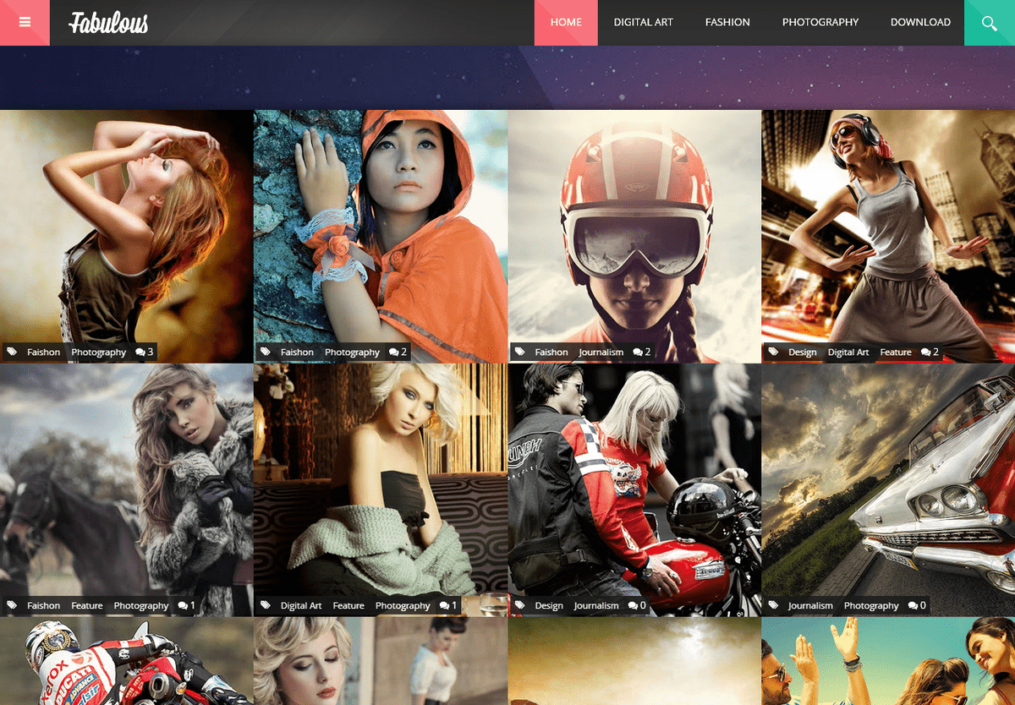1015x705 pixels.
Task: Open the blonde woman with closed eyes thumbnail
Action: pos(381,661)
